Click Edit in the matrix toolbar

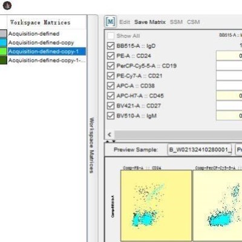point(125,22)
